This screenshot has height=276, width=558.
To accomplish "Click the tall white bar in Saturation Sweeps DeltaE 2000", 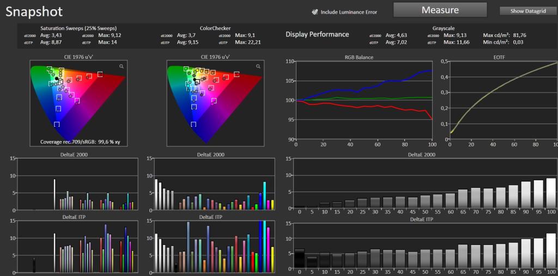I will (54, 194).
